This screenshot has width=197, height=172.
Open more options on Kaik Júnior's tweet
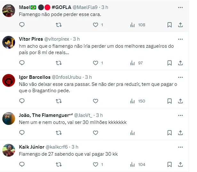pos(180,147)
